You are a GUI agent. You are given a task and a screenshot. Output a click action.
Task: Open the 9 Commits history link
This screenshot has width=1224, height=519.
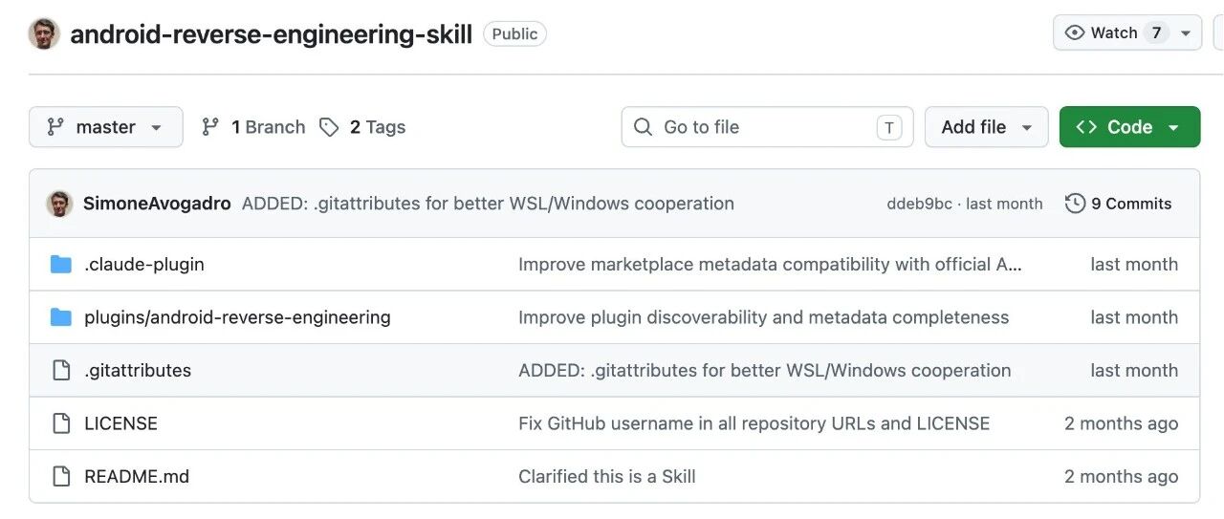tap(1130, 204)
